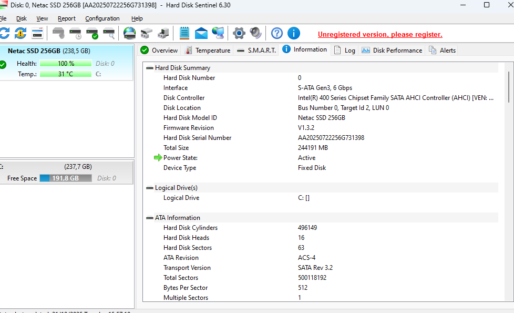
Task: Open the Report menu
Action: pos(67,18)
